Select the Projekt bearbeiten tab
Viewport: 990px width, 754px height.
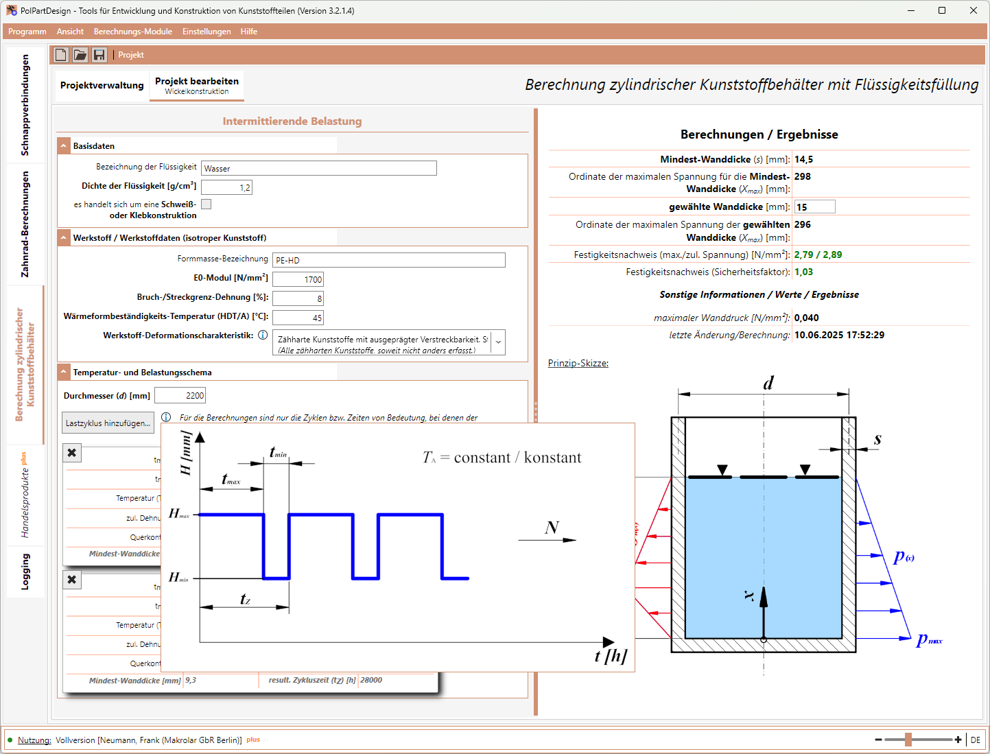click(197, 86)
